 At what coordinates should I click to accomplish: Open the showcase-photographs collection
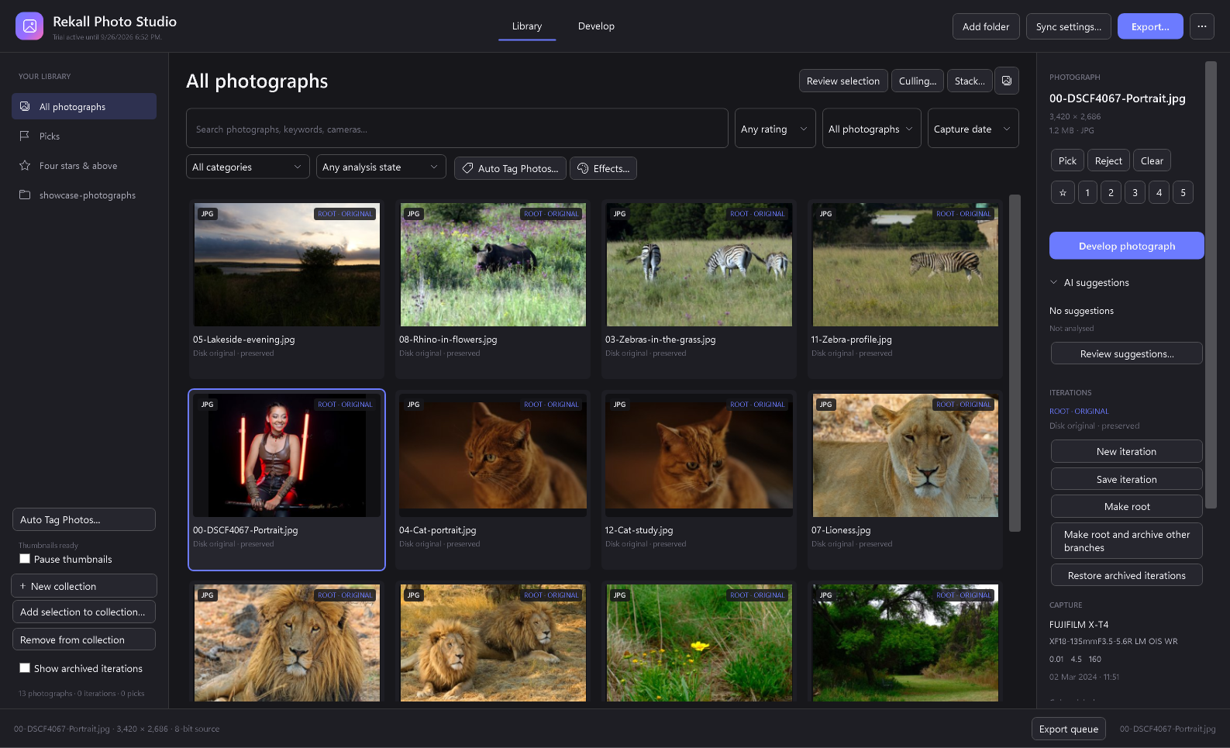84,195
